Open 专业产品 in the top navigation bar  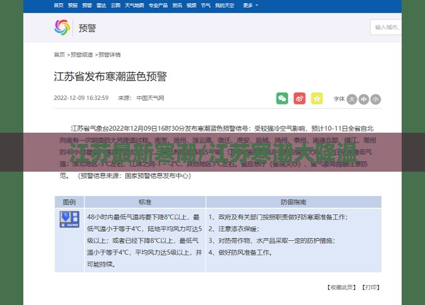pos(158,5)
